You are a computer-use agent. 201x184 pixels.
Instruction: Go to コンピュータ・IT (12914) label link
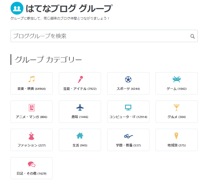point(128,117)
